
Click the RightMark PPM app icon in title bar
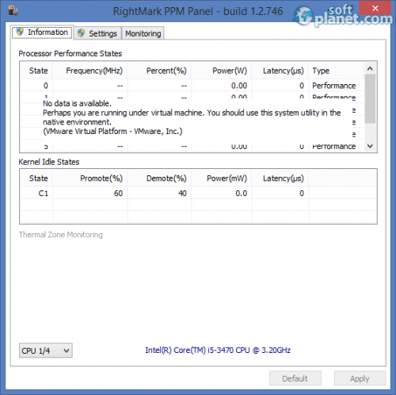tap(13, 11)
